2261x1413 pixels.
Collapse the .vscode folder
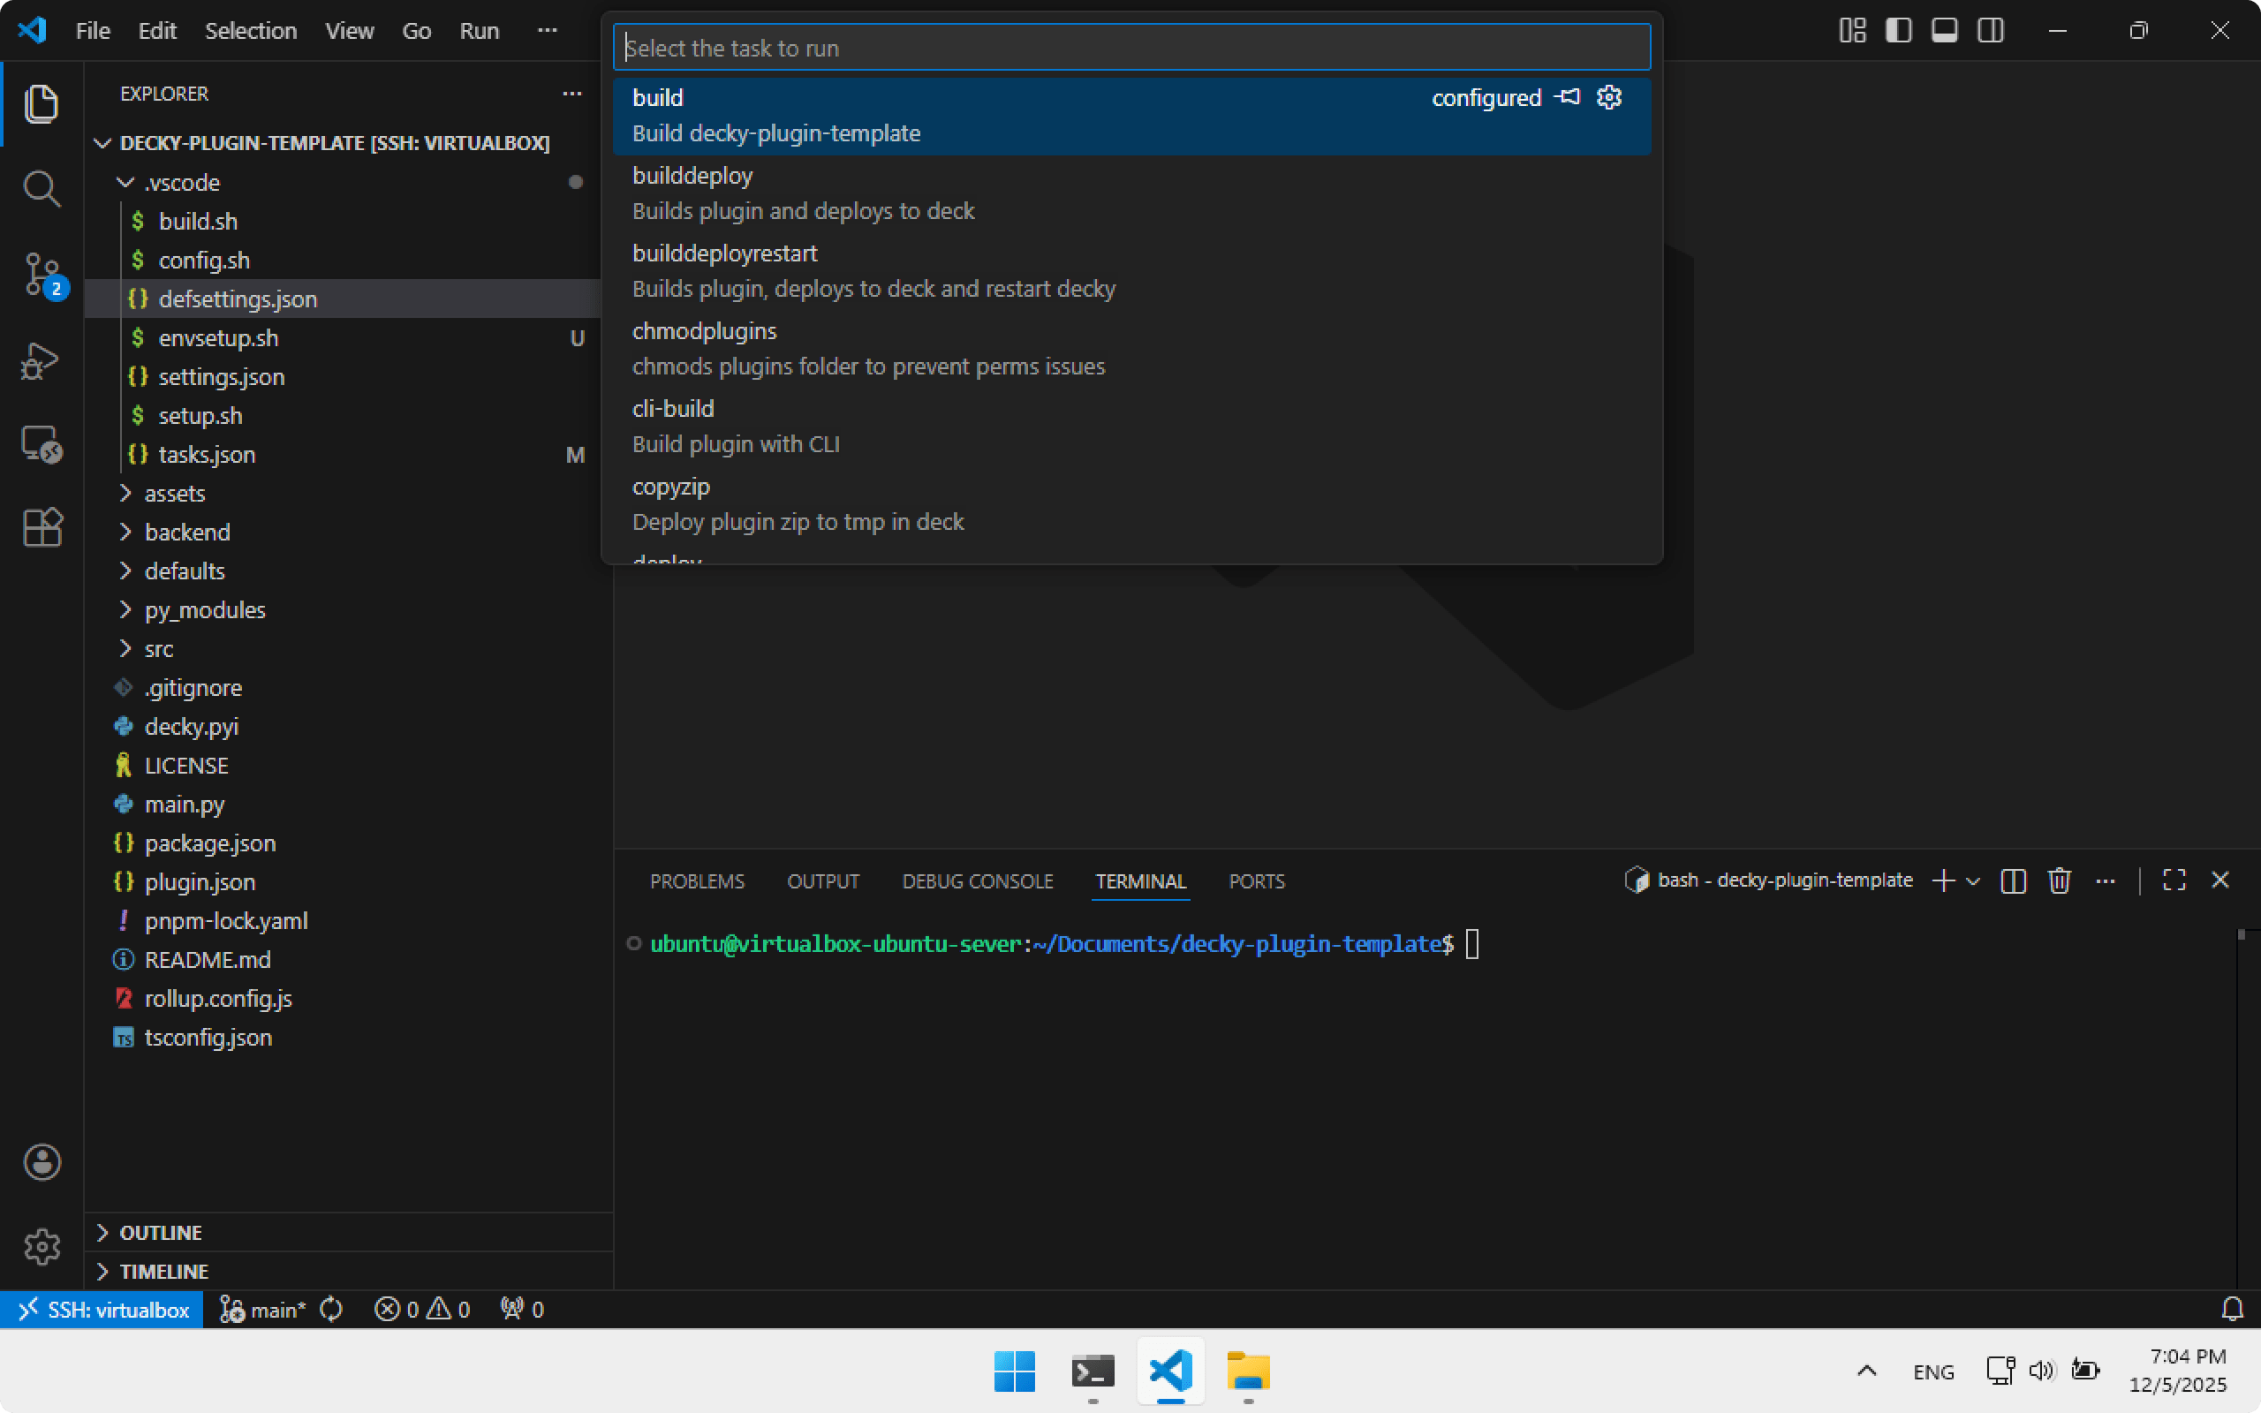181,182
